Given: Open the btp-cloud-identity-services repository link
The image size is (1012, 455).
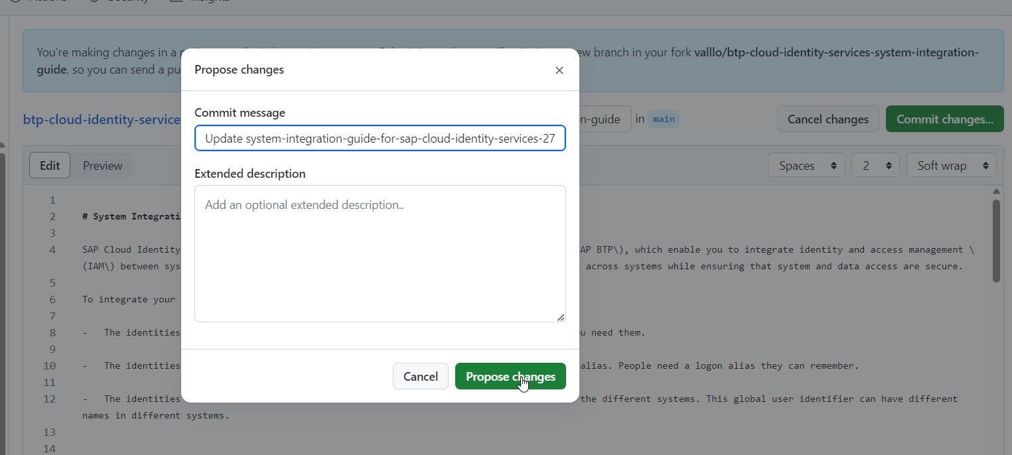Looking at the screenshot, I should pos(102,119).
